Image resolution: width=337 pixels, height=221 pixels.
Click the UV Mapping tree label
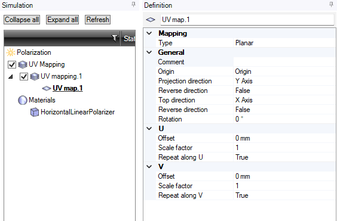47,64
